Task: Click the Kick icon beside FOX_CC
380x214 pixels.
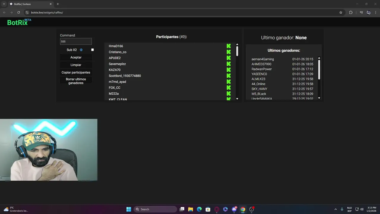Action: click(229, 88)
